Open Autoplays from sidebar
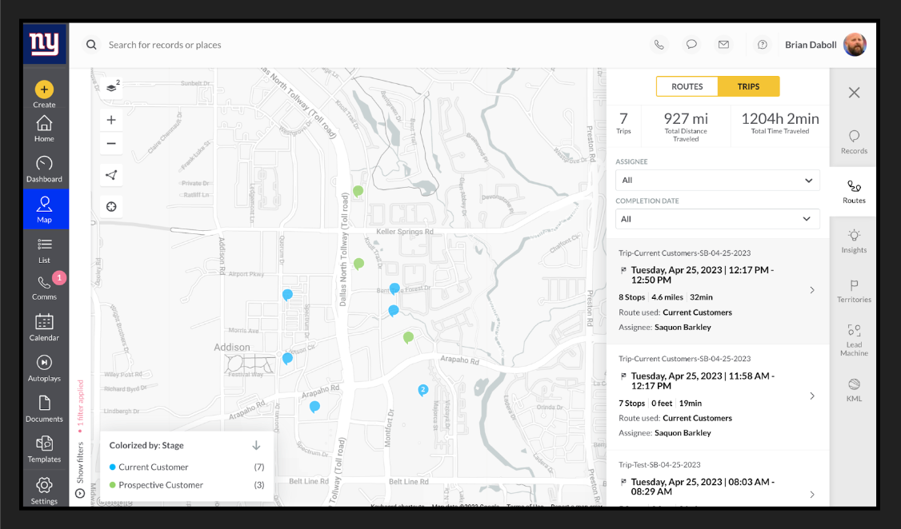 (44, 368)
